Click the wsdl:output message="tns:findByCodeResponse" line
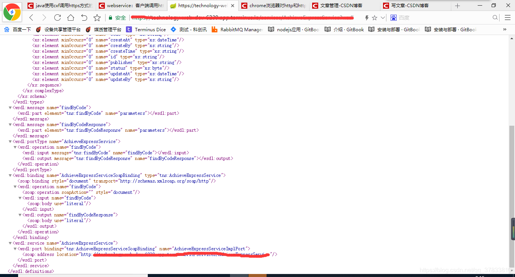This screenshot has height=277, width=515. pos(128,158)
